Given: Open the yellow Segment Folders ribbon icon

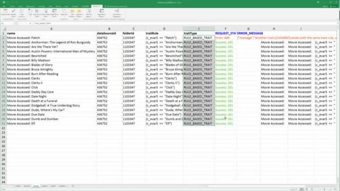Looking at the screenshot, I should (x=79, y=13).
